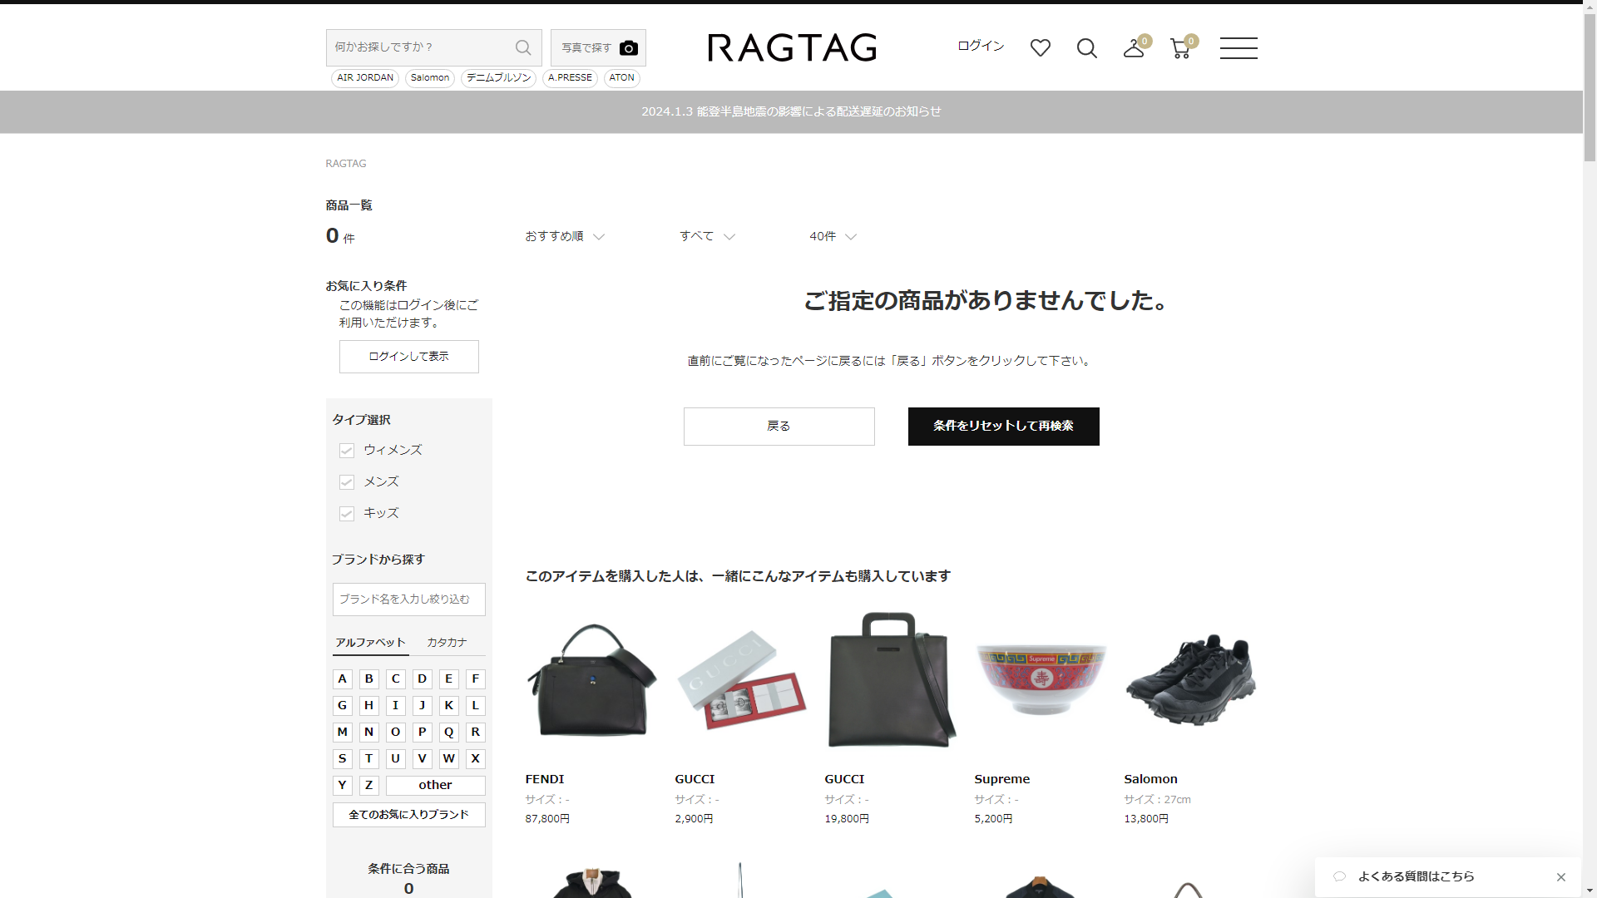Check the キッズ checkbox
The width and height of the screenshot is (1597, 898).
point(347,514)
